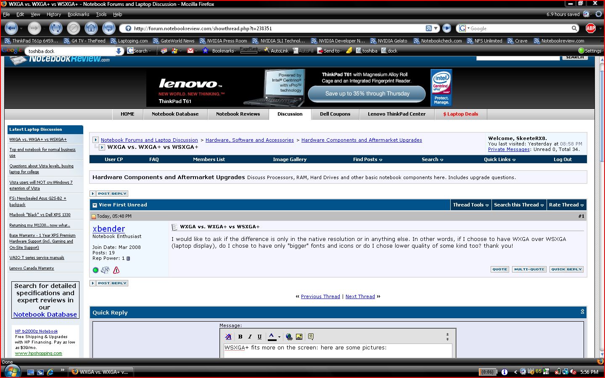Image resolution: width=605 pixels, height=378 pixels.
Task: Expand Search this Thread dropdown
Action: (519, 205)
